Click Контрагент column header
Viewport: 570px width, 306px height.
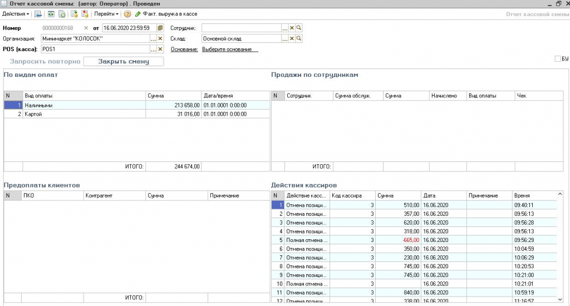coord(115,195)
